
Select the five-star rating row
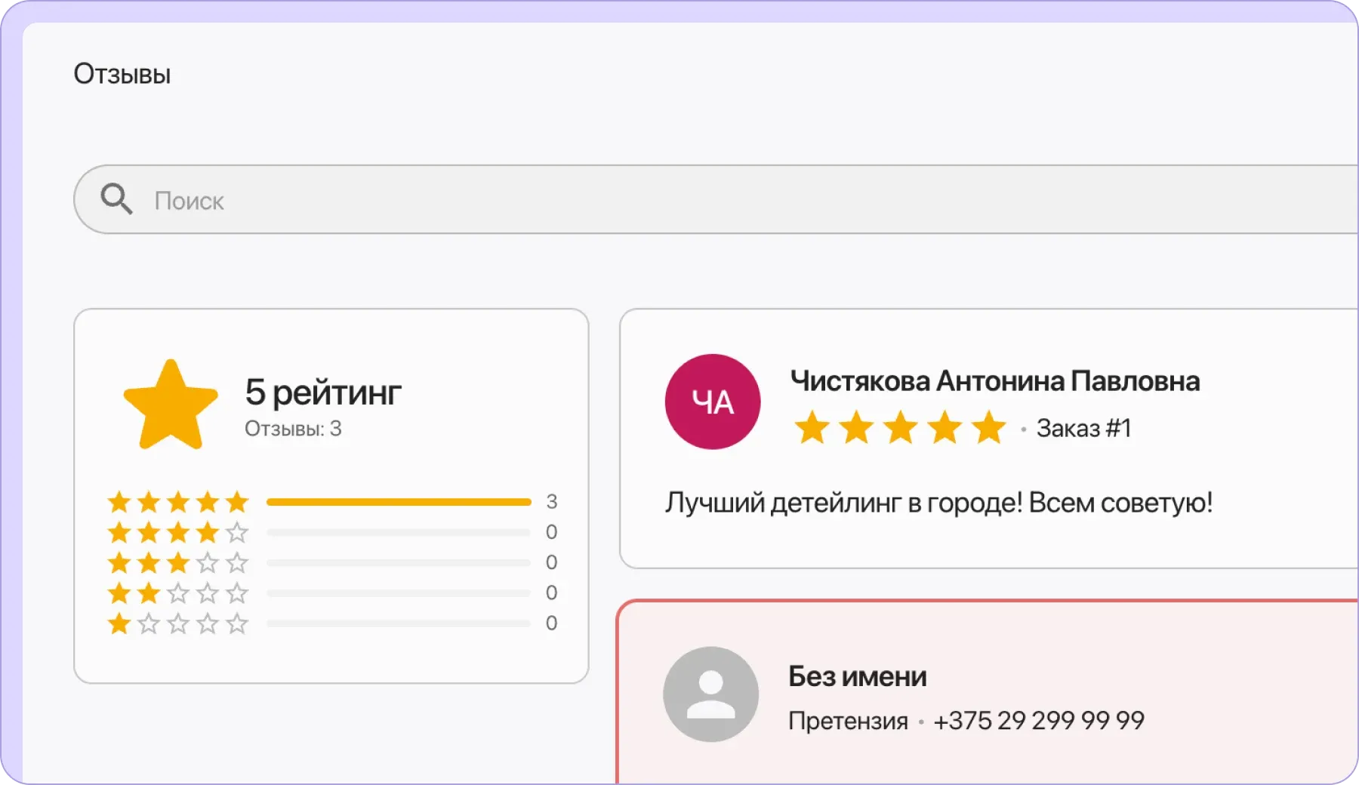pos(332,502)
